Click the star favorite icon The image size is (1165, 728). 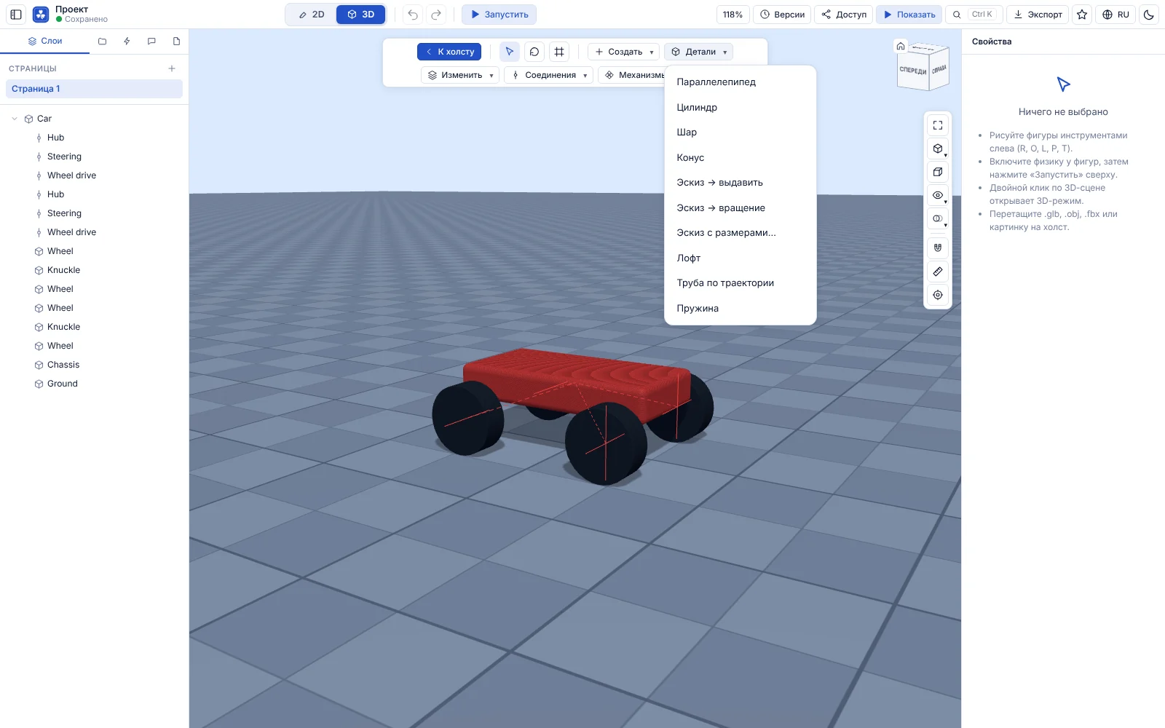pos(1082,15)
